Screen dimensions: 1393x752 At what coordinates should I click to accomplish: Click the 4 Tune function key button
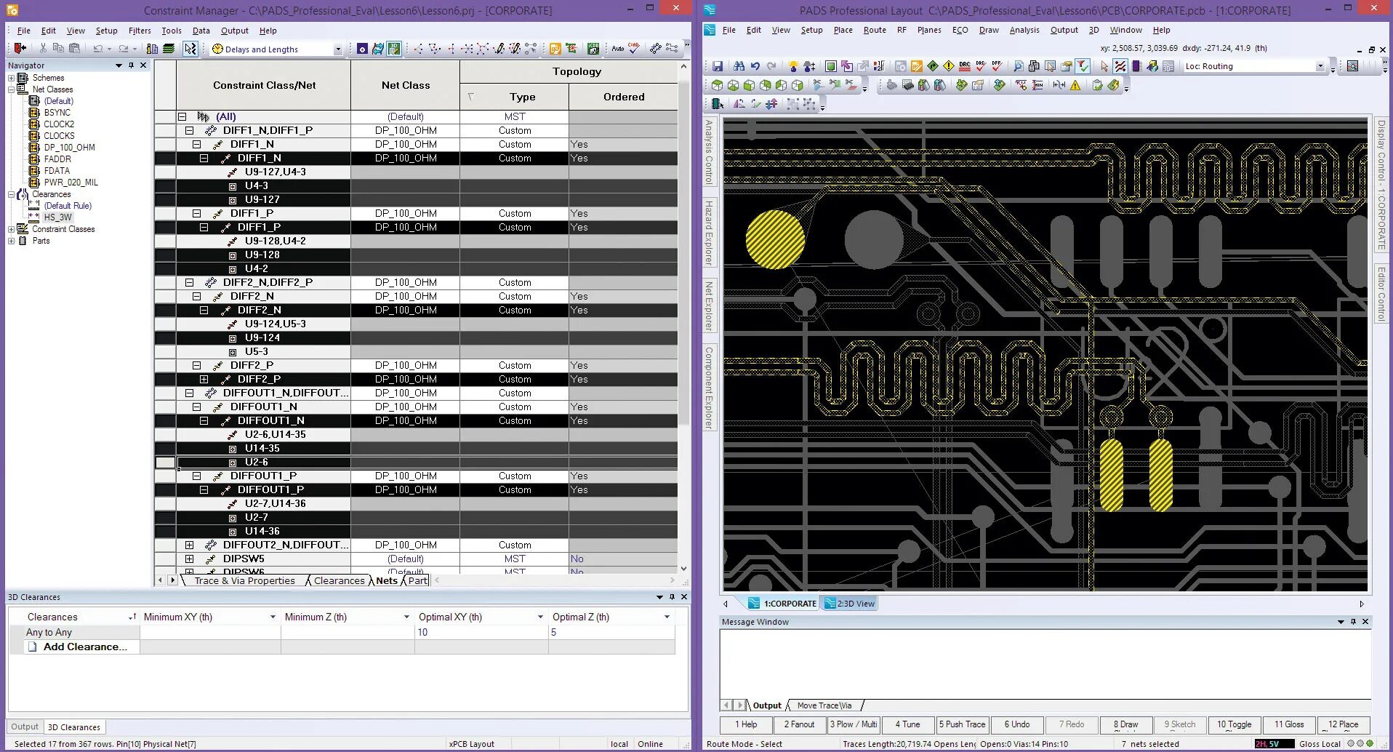[907, 724]
